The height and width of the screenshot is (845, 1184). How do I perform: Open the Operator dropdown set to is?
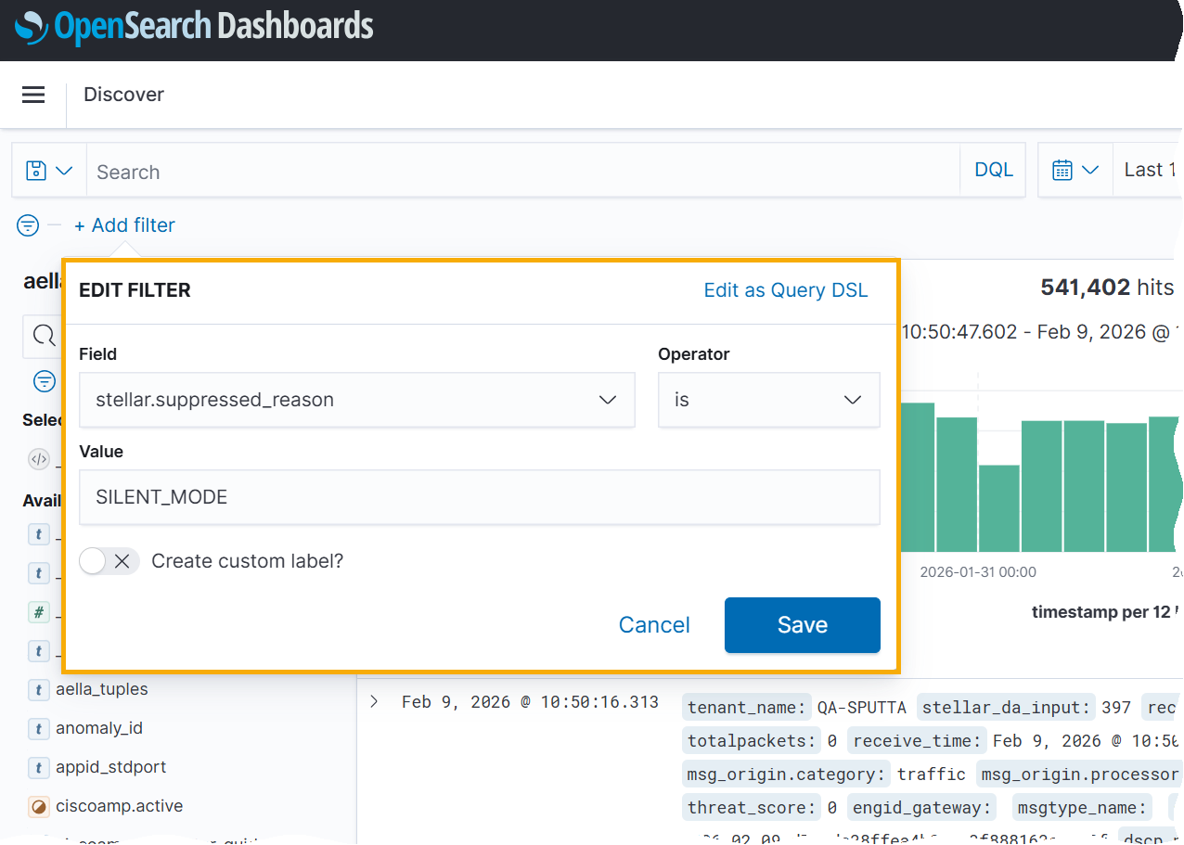coord(768,400)
